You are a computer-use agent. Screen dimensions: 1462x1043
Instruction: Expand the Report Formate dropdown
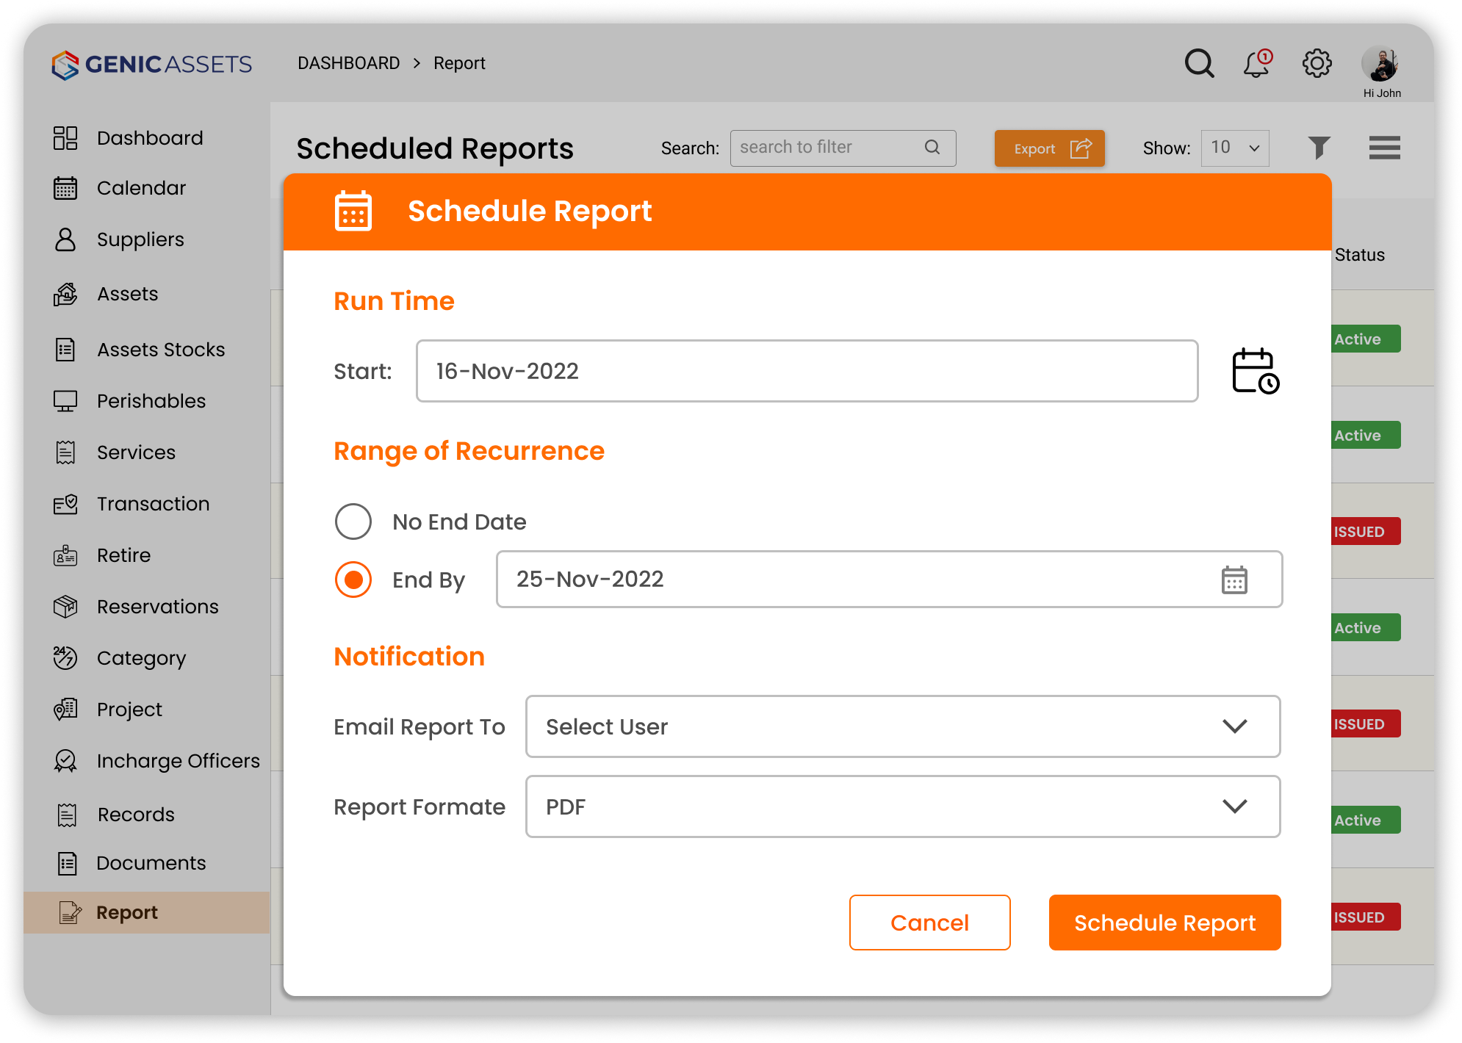(902, 806)
